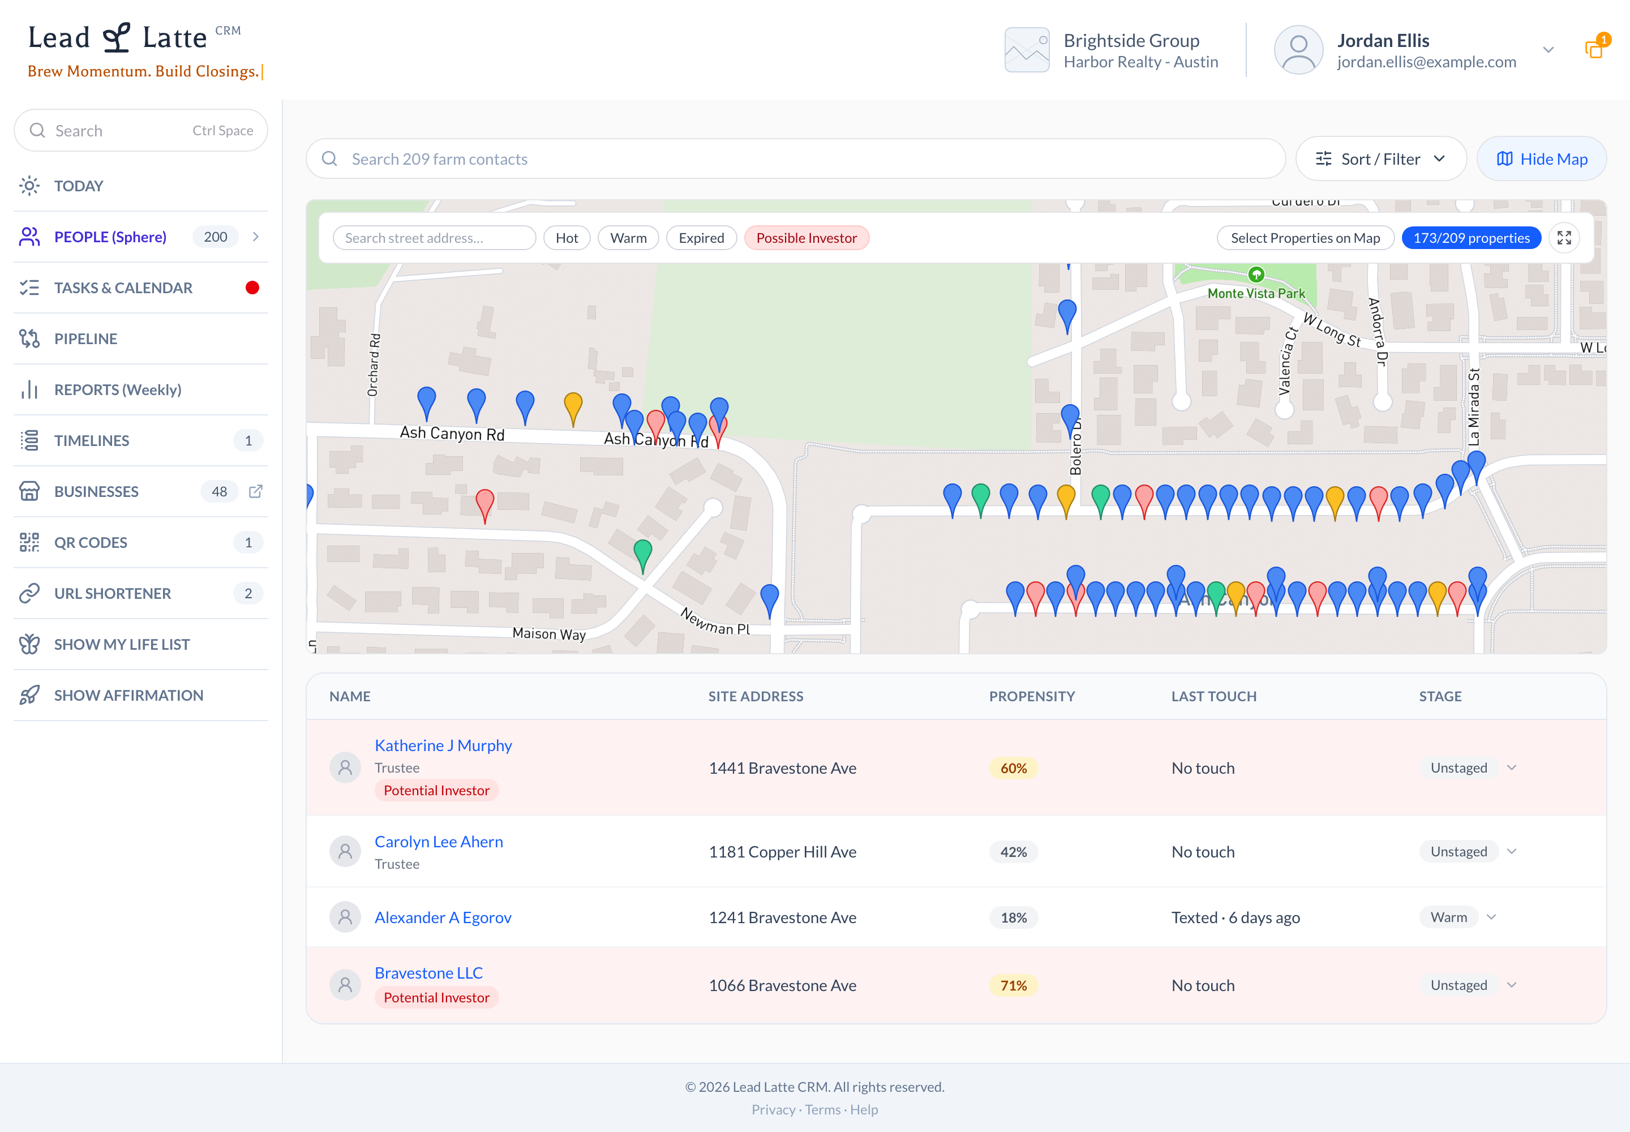This screenshot has width=1630, height=1132.
Task: Focus the Search street address field
Action: (434, 238)
